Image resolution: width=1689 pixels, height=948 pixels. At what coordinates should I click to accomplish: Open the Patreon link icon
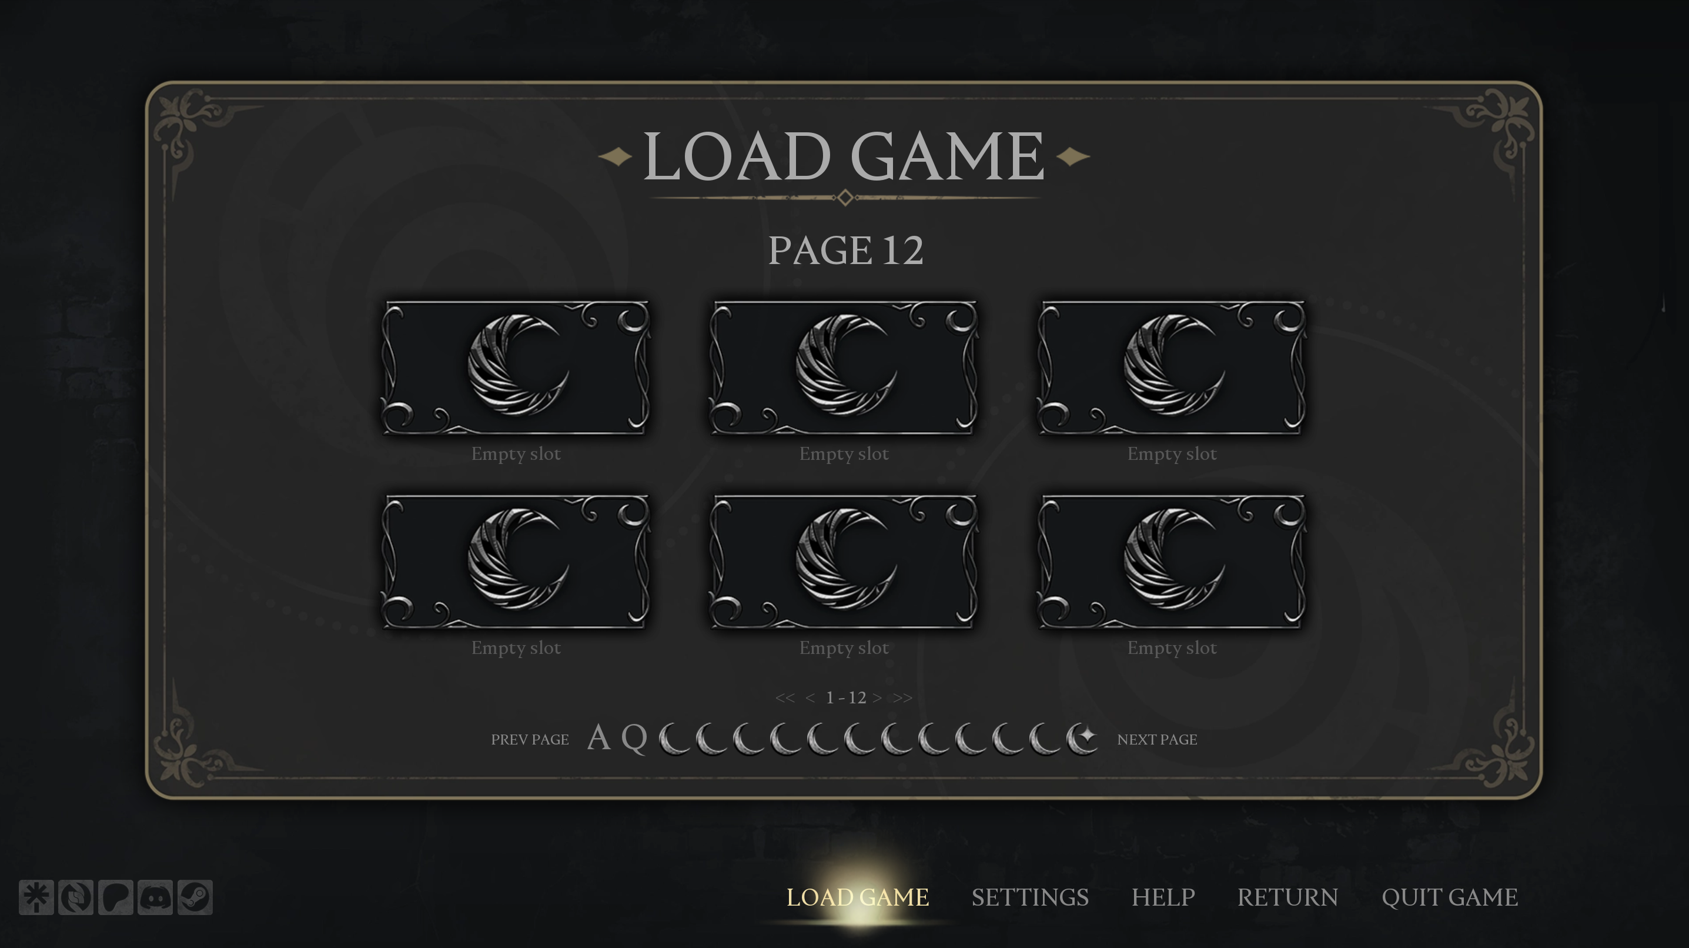point(115,897)
